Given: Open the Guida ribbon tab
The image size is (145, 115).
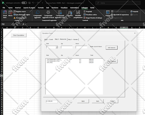Looking at the screenshot, I should [92, 8].
